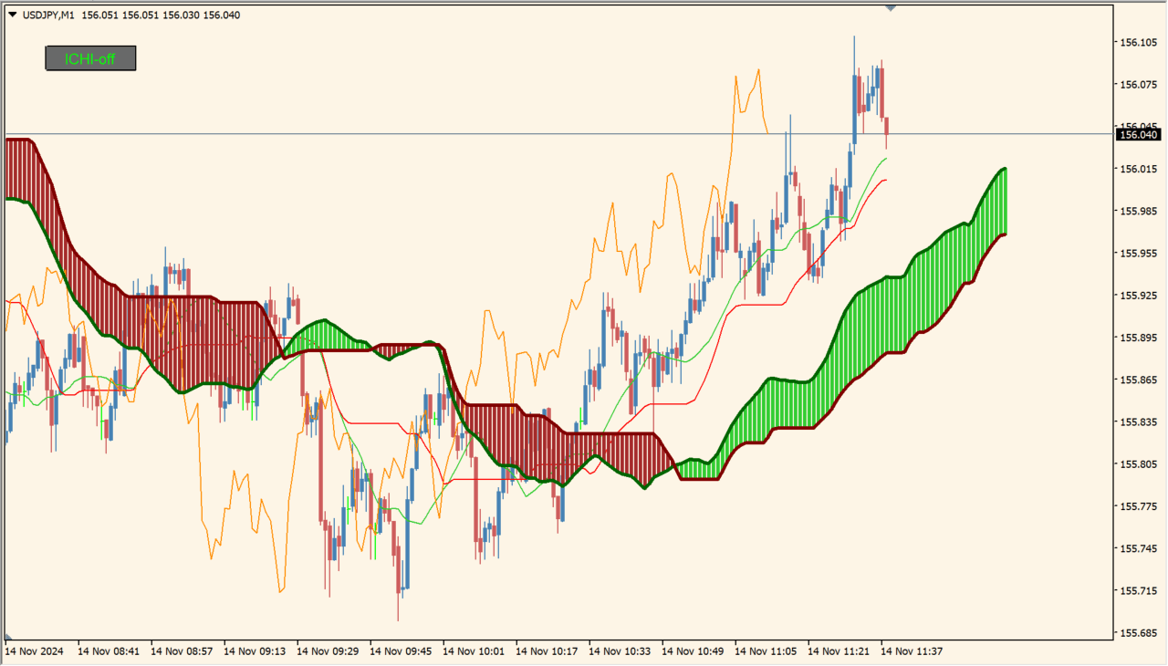Click the 155.835 price axis label
This screenshot has width=1168, height=666.
pyautogui.click(x=1137, y=422)
